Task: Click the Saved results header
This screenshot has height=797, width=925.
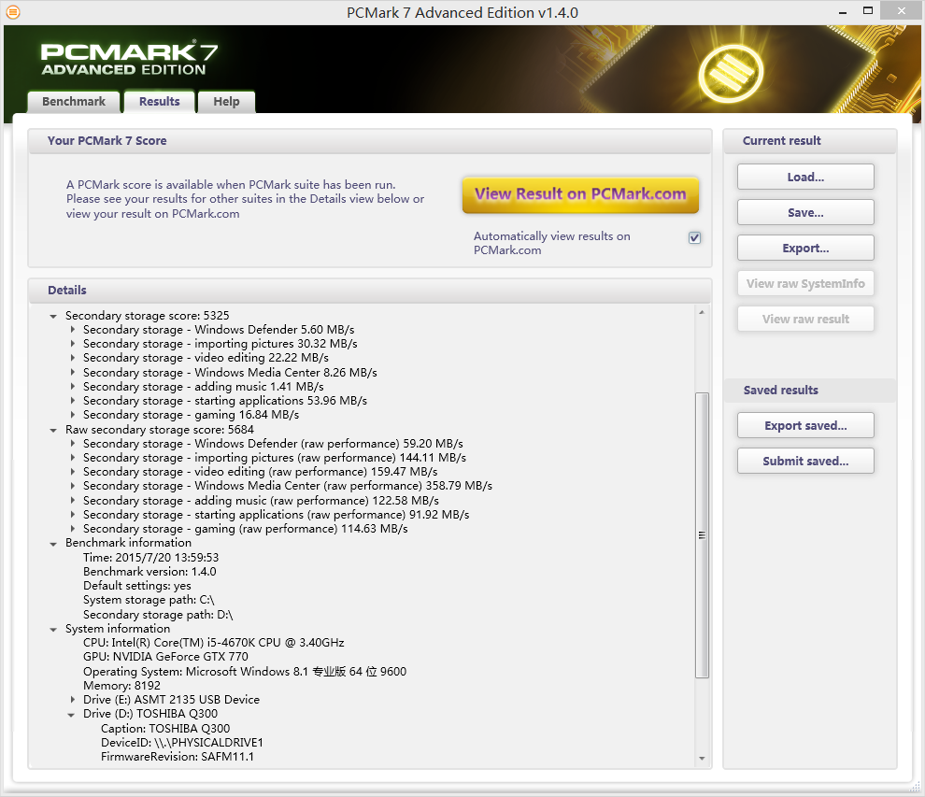Action: pyautogui.click(x=809, y=391)
